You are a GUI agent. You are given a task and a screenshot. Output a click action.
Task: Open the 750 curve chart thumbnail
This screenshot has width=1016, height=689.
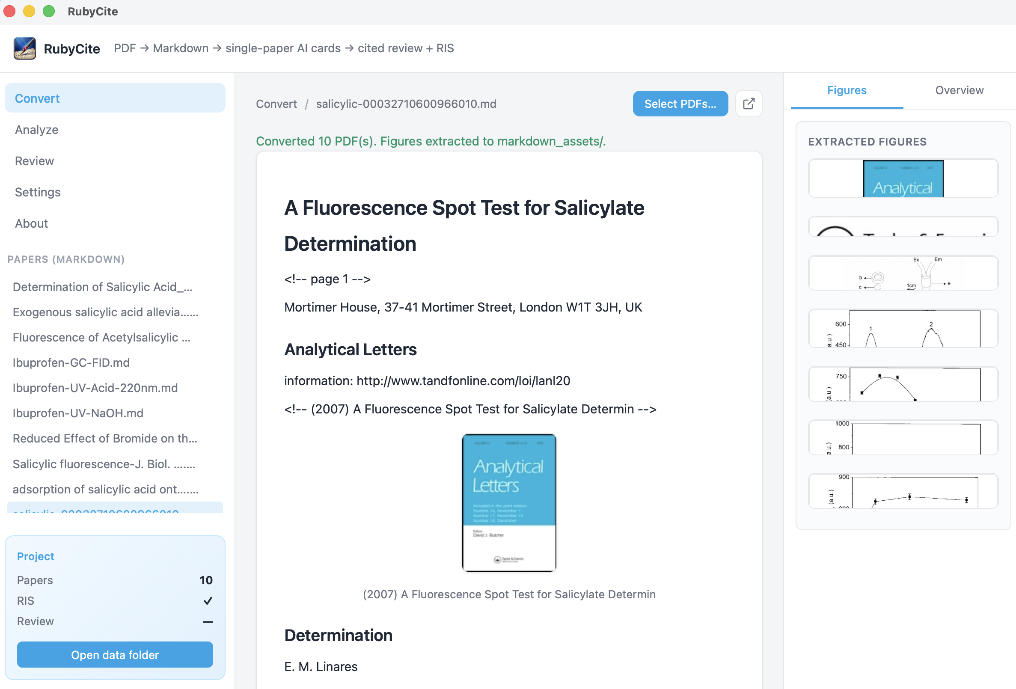tap(903, 384)
